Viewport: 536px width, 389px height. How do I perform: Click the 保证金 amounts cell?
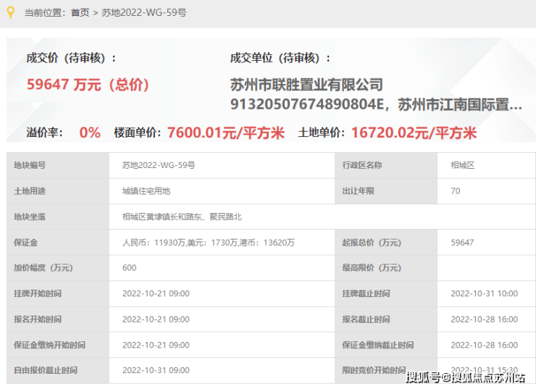point(222,243)
